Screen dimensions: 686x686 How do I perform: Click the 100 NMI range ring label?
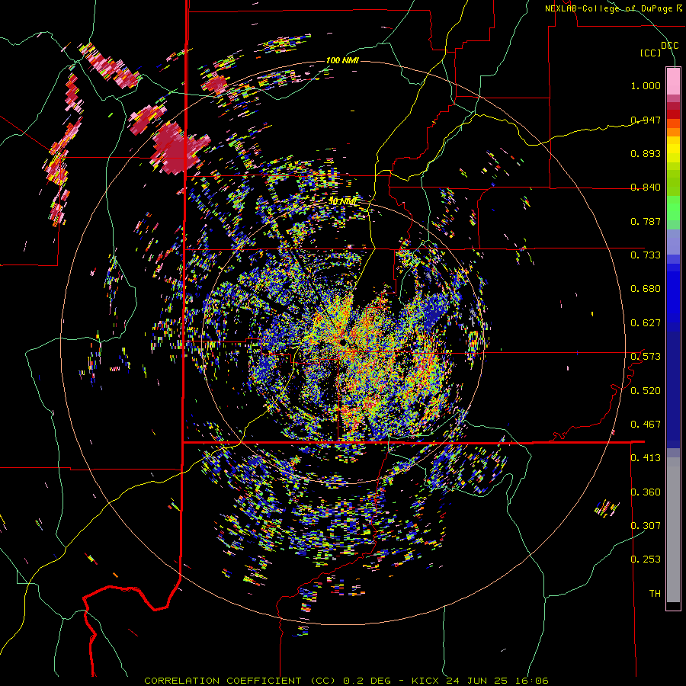342,60
